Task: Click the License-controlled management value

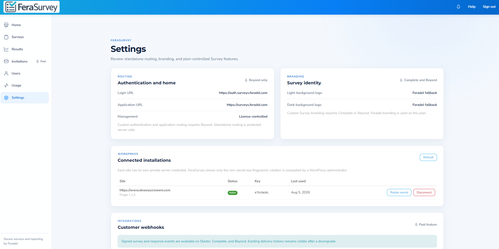Action: (253, 117)
